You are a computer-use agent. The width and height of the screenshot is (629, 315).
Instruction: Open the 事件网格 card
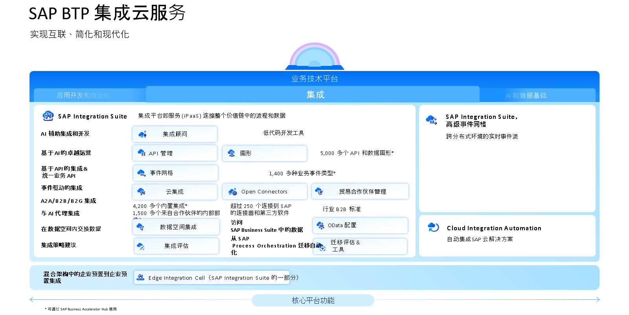tap(175, 173)
